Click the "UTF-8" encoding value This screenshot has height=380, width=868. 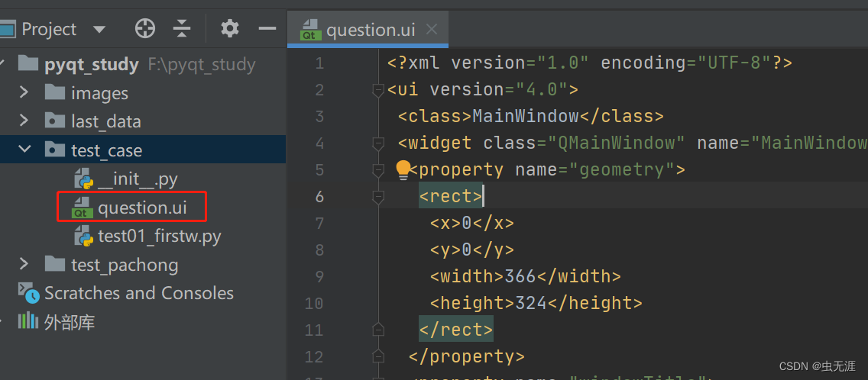(734, 63)
